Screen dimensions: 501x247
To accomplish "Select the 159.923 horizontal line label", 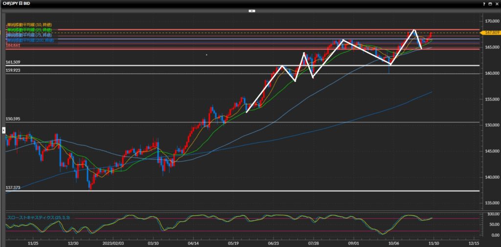I will [x=13, y=71].
